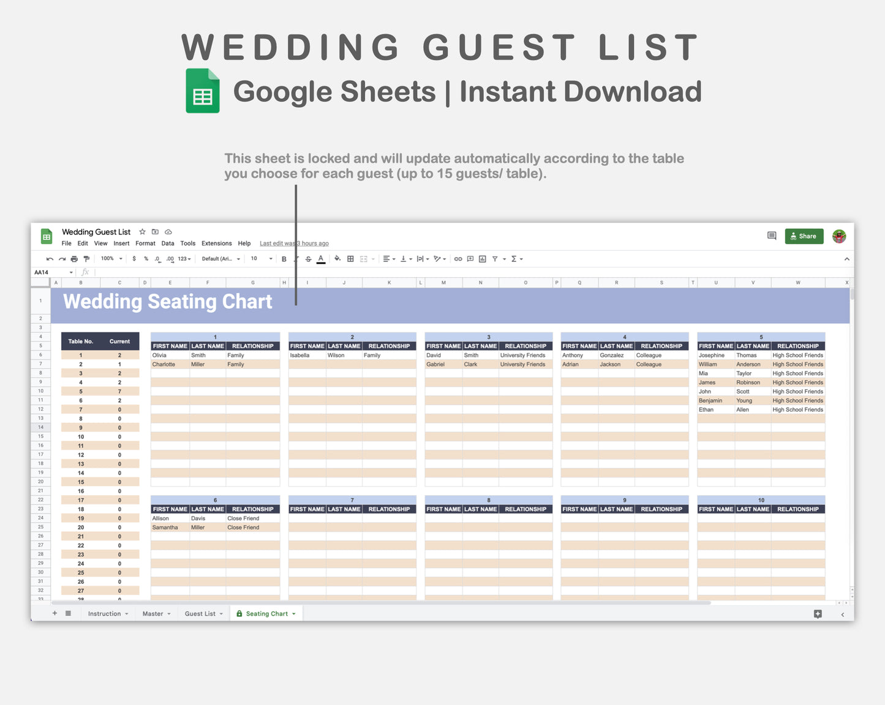
Task: Switch to the Guest List tab
Action: [200, 613]
